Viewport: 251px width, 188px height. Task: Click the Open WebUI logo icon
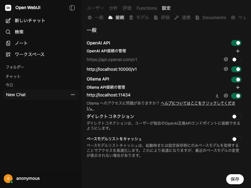[8, 8]
